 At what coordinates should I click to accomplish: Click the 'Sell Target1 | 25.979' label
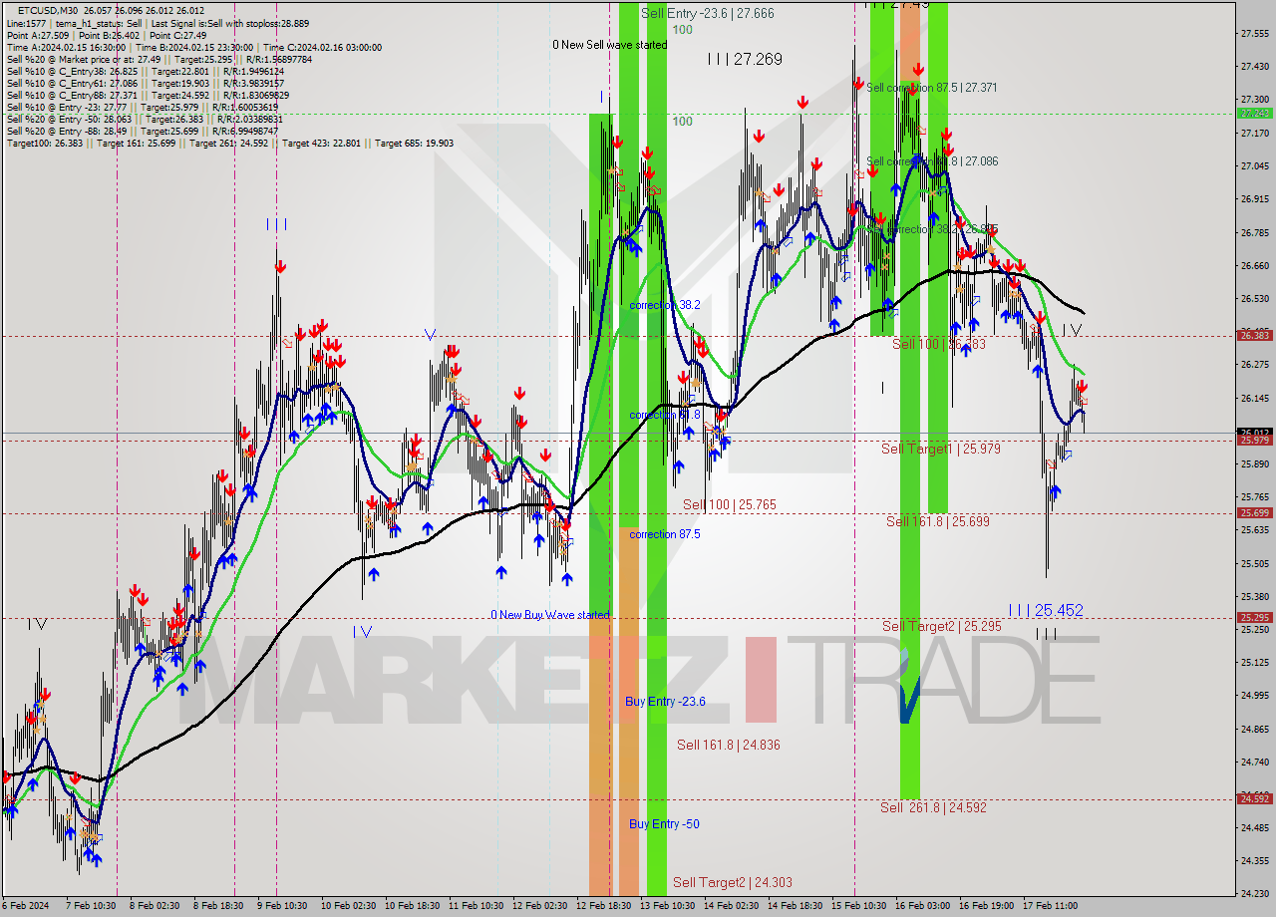coord(941,450)
